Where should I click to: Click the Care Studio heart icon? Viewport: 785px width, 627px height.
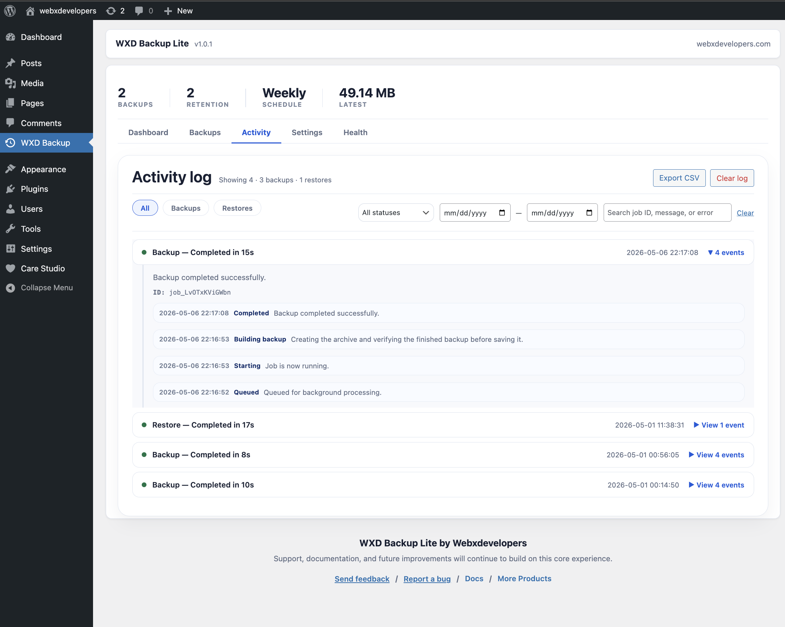pos(11,268)
